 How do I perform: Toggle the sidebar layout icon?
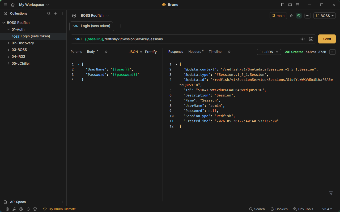283,5
